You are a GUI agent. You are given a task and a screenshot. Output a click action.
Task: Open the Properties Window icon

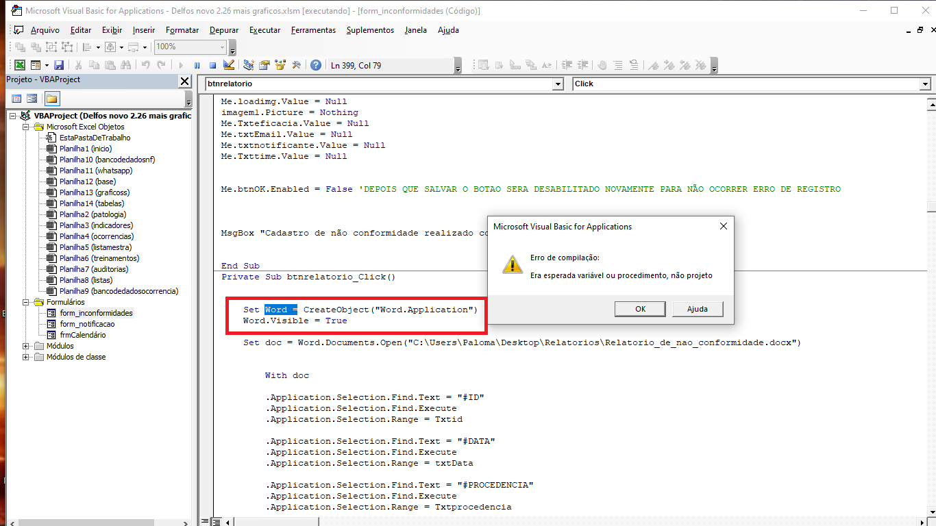(x=264, y=65)
